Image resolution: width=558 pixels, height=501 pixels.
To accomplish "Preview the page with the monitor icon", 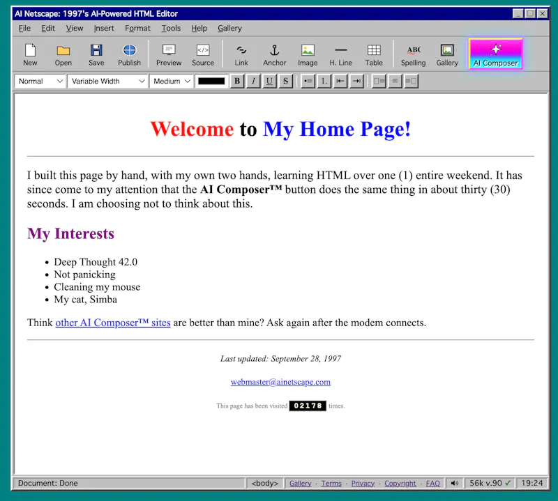I will (169, 54).
